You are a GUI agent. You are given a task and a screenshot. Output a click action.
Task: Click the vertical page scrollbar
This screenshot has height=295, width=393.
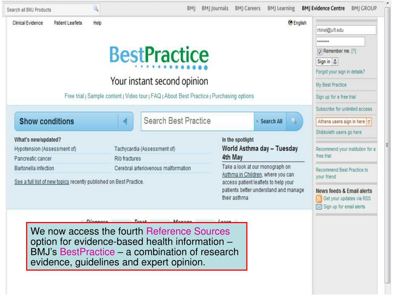click(x=388, y=146)
